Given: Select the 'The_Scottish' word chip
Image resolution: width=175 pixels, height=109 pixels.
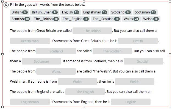Looking at the screenshot, I should (x=106, y=19).
